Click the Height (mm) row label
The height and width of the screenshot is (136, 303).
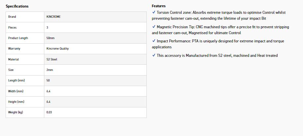[x=16, y=102]
